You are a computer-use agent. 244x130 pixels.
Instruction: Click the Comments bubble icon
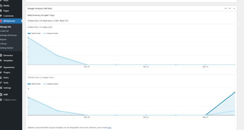click(1, 16)
